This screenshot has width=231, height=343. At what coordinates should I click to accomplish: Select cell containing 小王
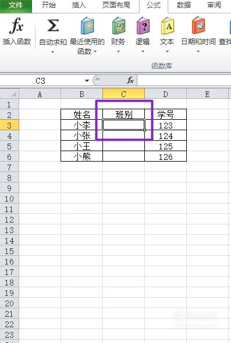pyautogui.click(x=81, y=146)
